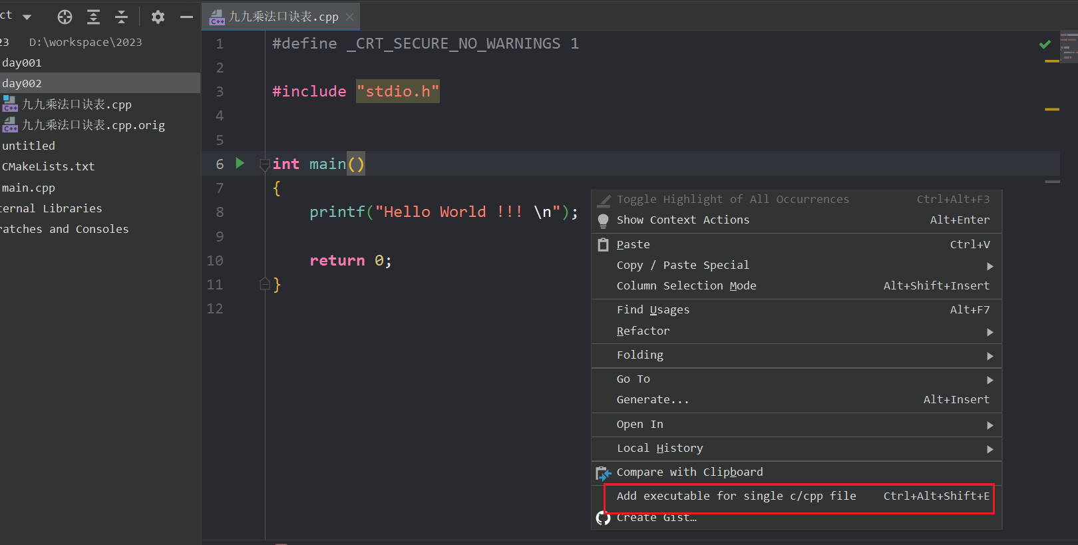Viewport: 1078px width, 545px height.
Task: Click the printf call on line 8
Action: [x=337, y=212]
